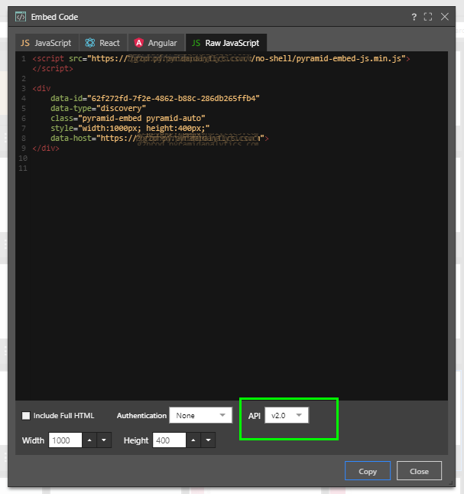Click the opening <div tag on line 3

pos(41,89)
